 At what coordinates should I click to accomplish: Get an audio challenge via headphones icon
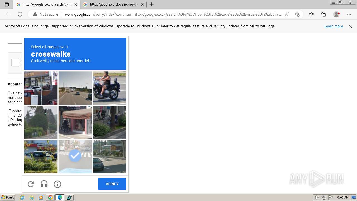click(44, 184)
